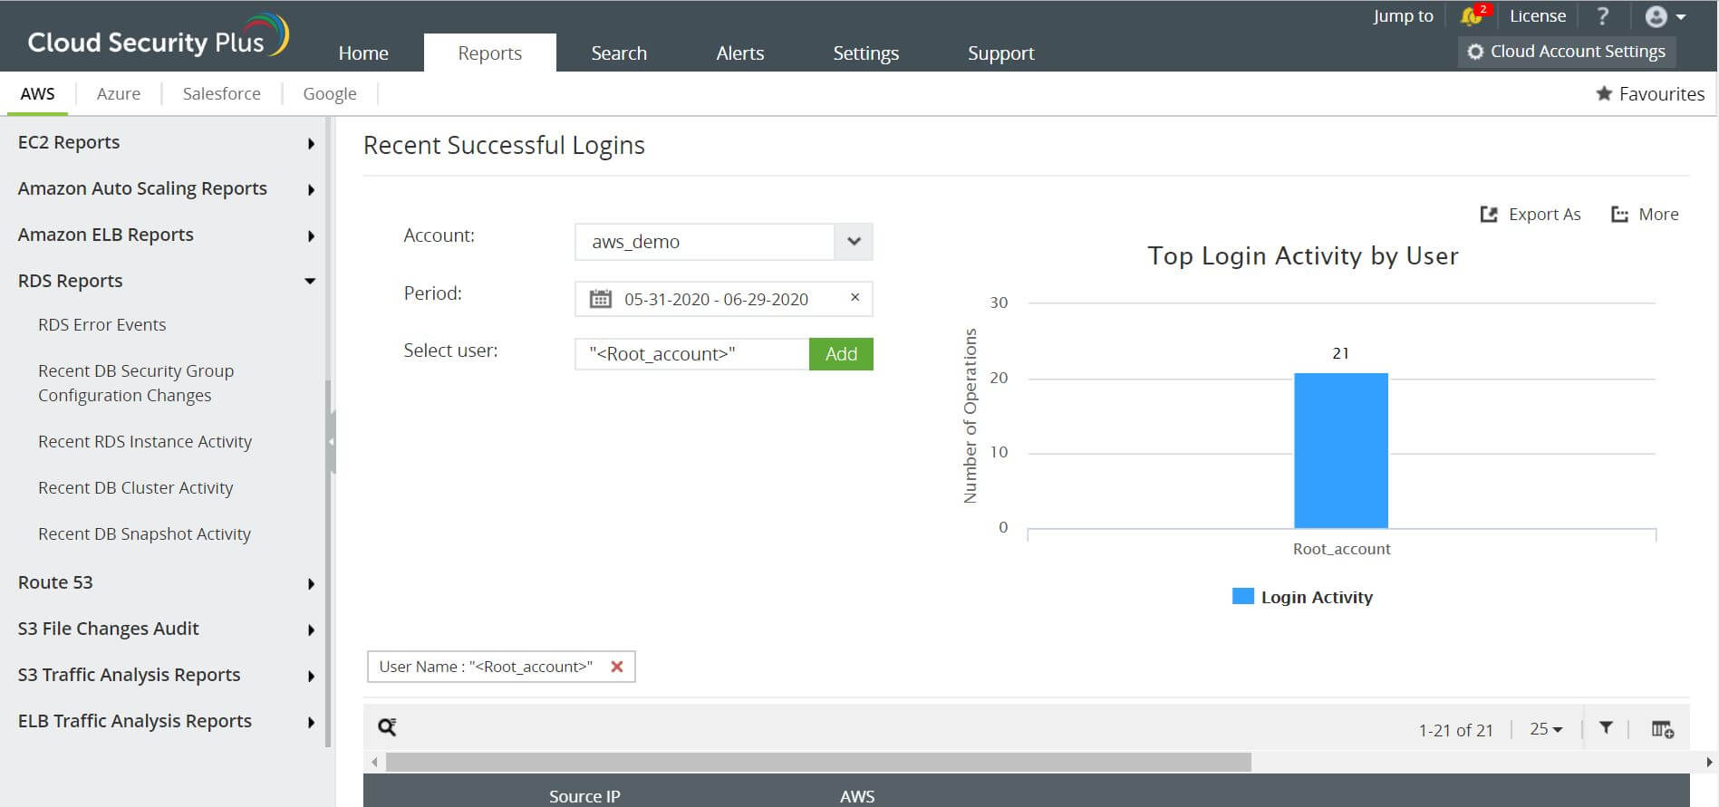The height and width of the screenshot is (807, 1719).
Task: Open Recent RDS Instance Activity report
Action: pyautogui.click(x=145, y=441)
